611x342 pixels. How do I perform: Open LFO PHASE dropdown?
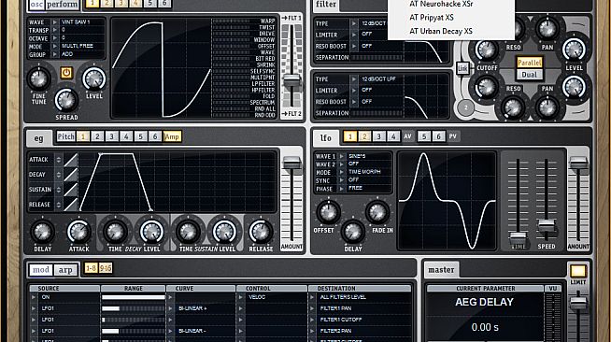342,189
